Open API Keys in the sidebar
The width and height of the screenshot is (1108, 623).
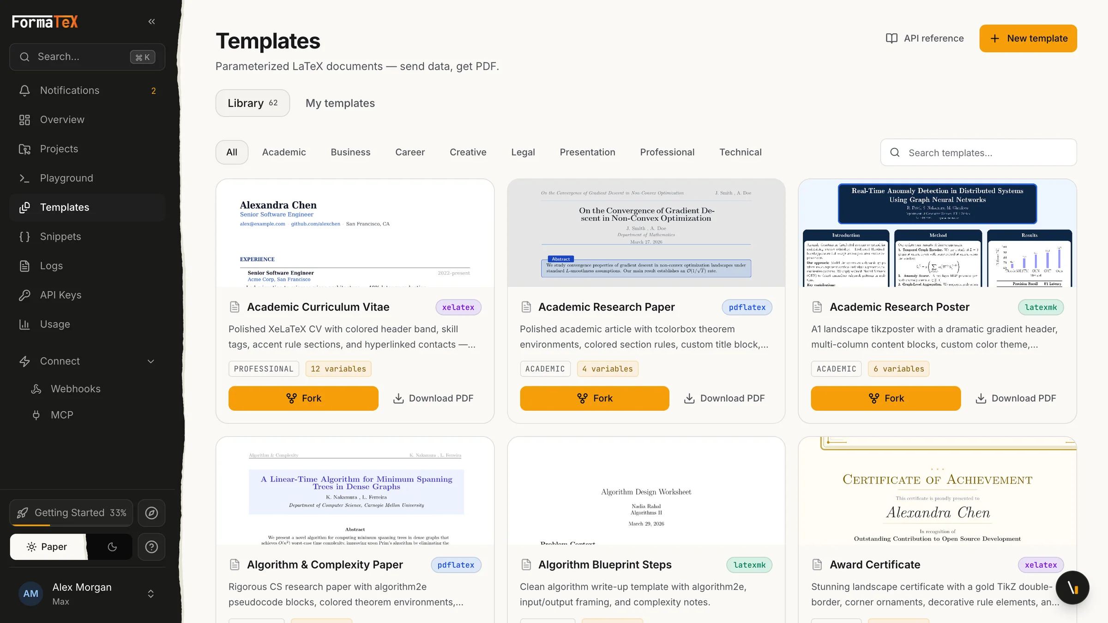(x=87, y=295)
